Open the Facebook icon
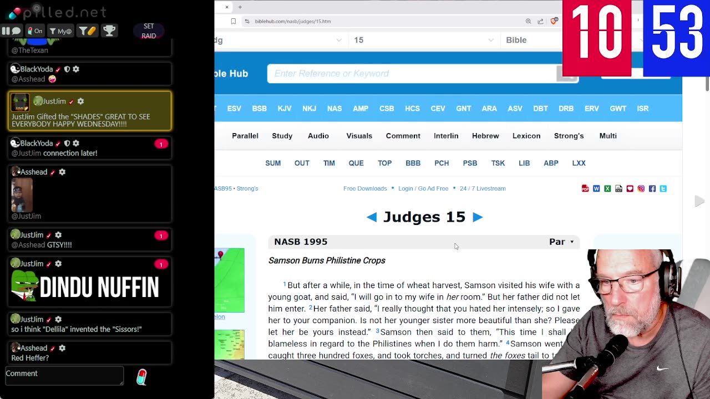Screen dimensions: 710x399 click(652, 189)
